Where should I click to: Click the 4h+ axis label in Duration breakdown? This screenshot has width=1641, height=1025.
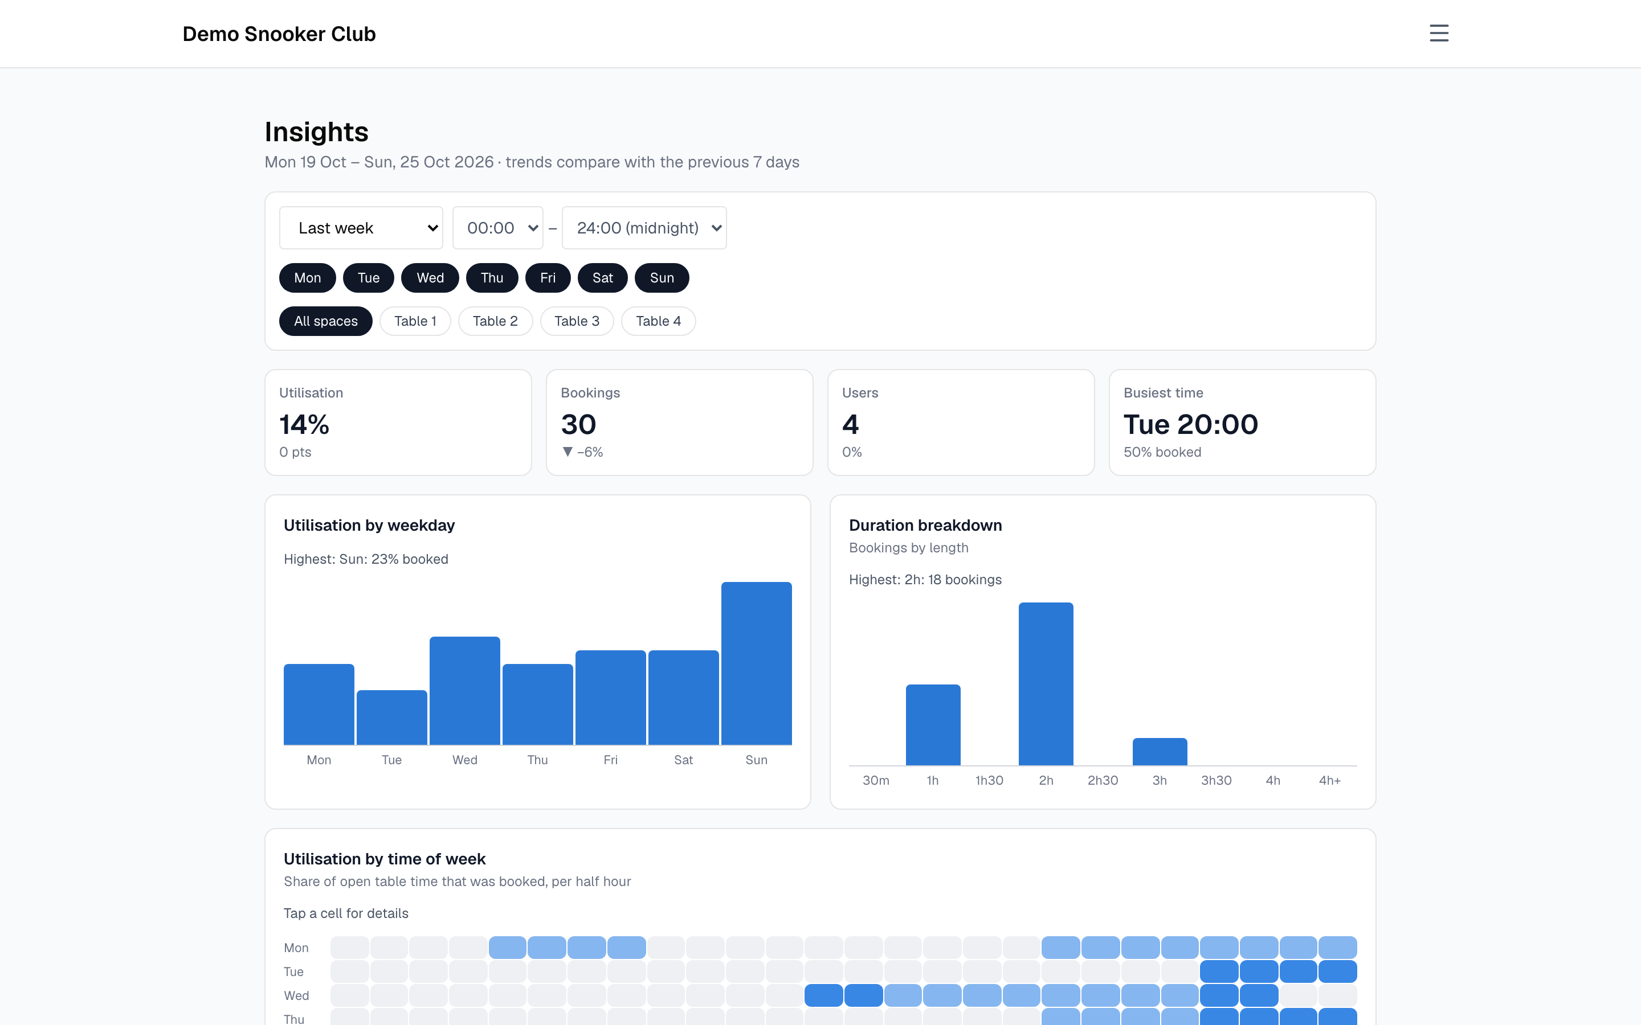[x=1329, y=780]
